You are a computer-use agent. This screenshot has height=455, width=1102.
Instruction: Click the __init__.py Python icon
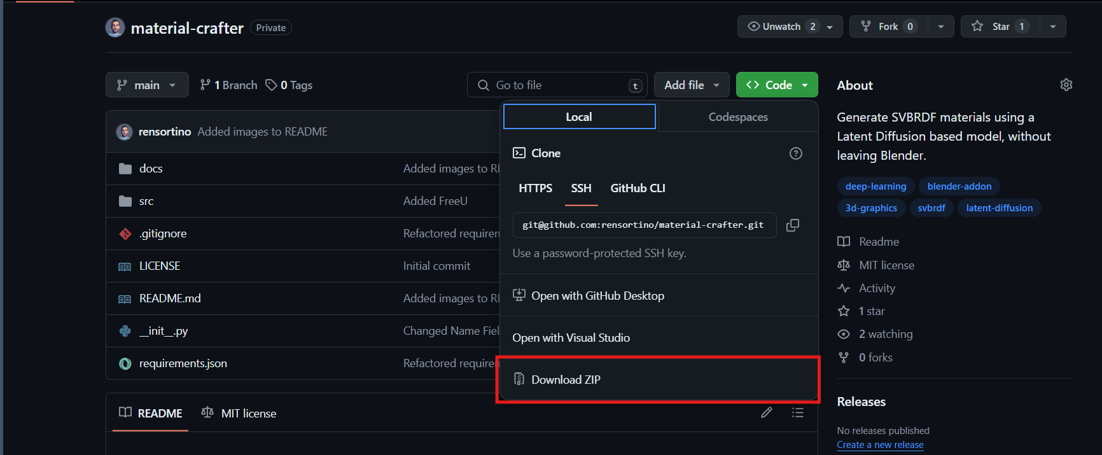[x=125, y=331]
